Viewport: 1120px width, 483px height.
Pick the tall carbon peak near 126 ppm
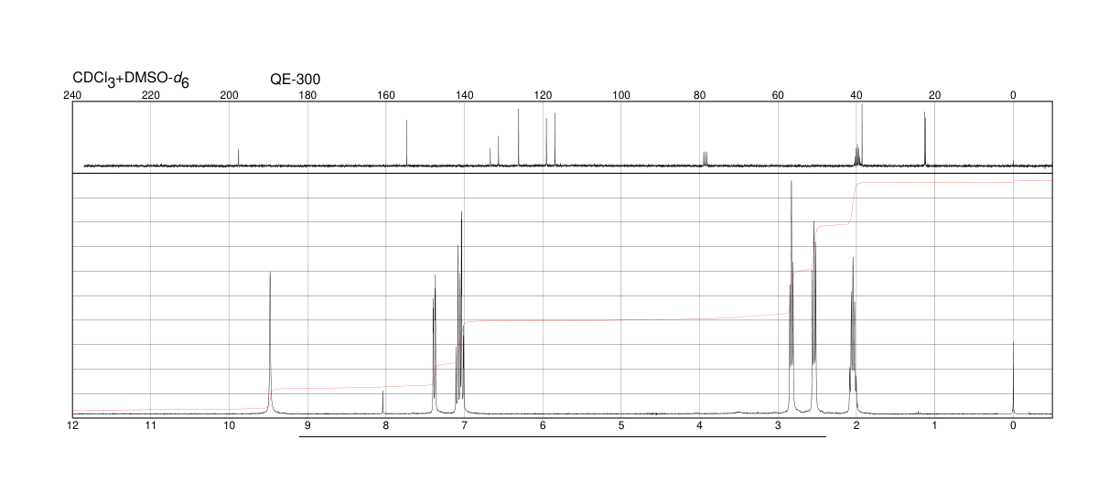(519, 137)
